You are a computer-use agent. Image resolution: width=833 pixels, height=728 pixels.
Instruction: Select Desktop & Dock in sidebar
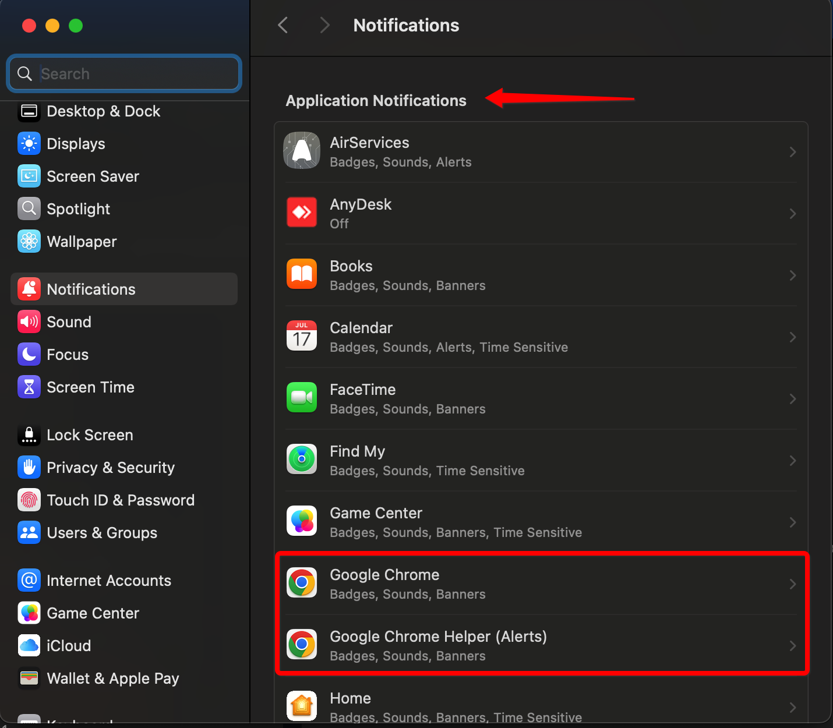(x=124, y=111)
